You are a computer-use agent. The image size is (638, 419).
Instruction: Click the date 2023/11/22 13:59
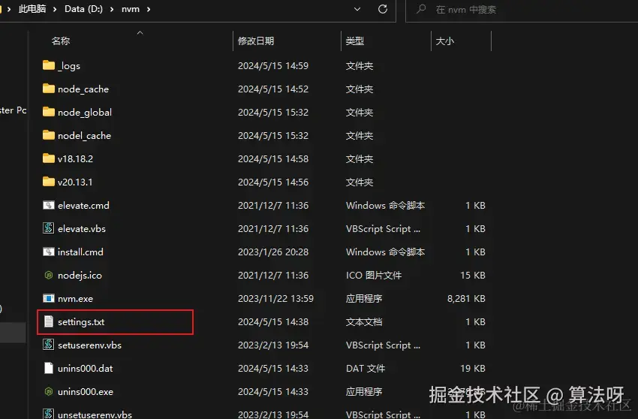click(275, 298)
